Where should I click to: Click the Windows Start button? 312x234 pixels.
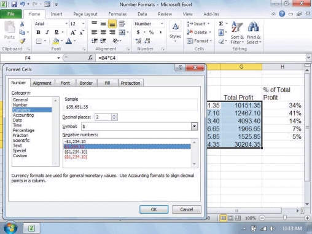tap(10, 228)
